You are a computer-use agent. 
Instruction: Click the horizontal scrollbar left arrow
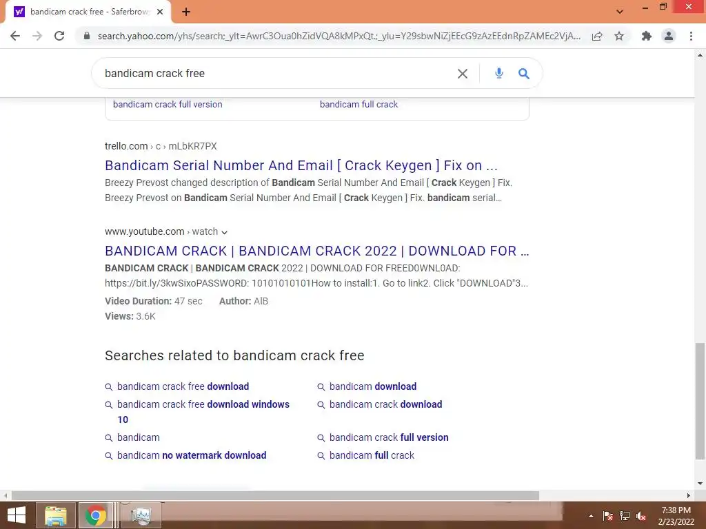[x=5, y=495]
